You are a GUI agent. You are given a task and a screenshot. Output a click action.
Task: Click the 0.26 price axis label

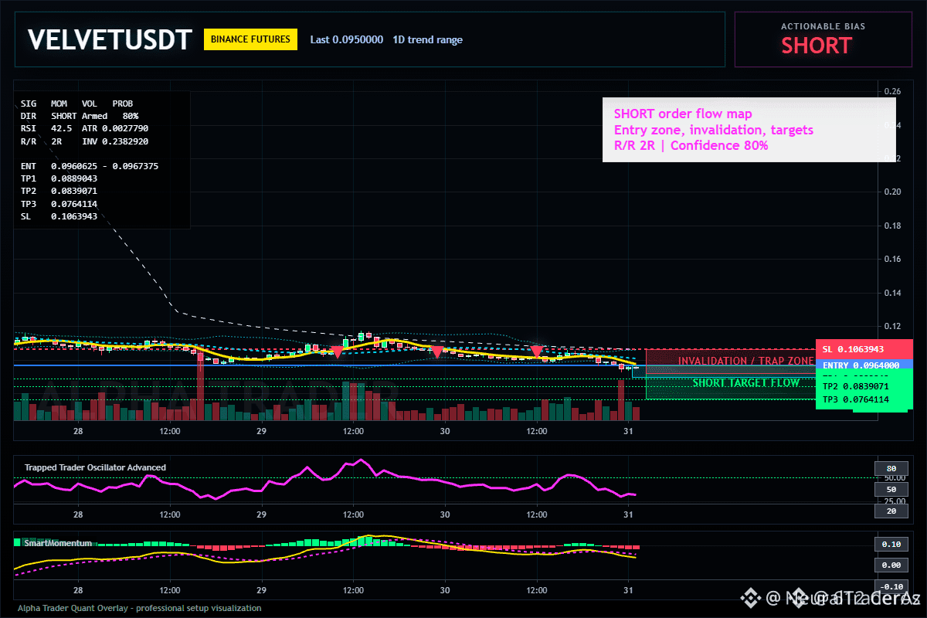pyautogui.click(x=892, y=91)
